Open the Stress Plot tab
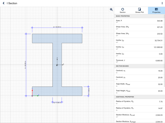 click(139, 10)
